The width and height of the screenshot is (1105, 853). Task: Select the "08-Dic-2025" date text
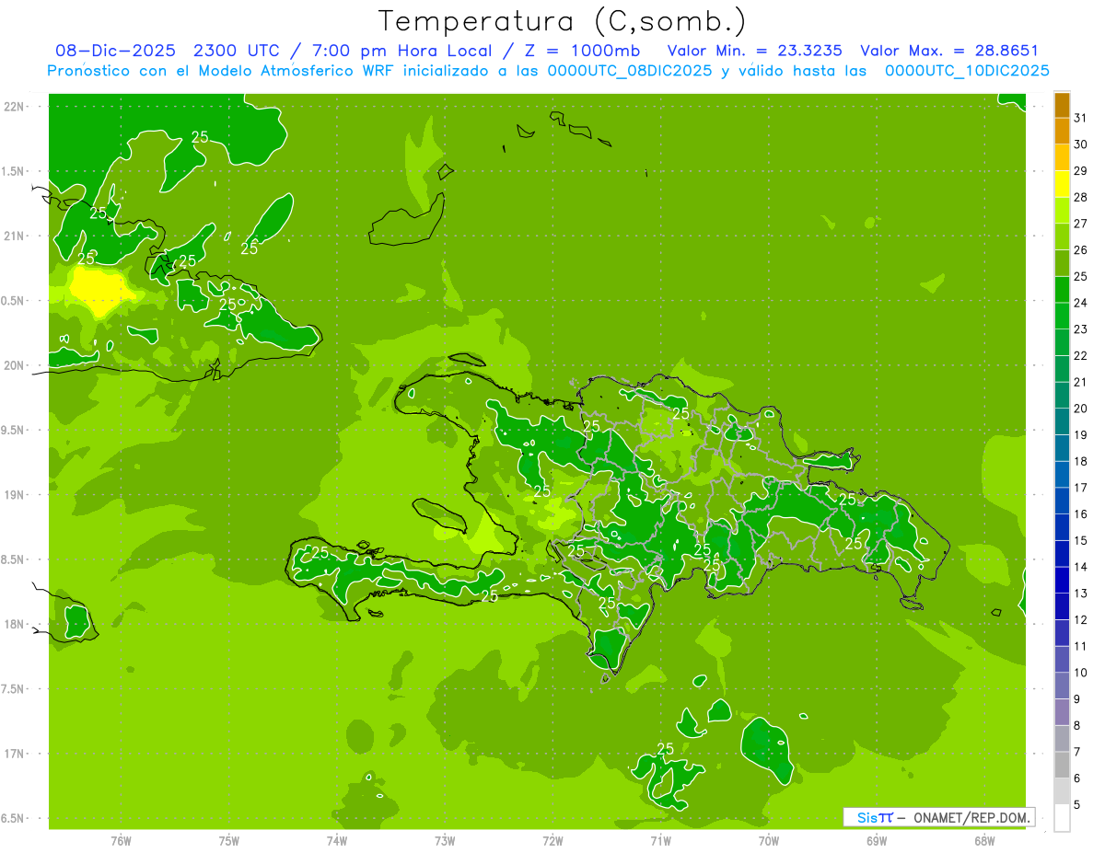coord(115,51)
